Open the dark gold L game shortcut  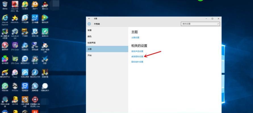[45, 72]
